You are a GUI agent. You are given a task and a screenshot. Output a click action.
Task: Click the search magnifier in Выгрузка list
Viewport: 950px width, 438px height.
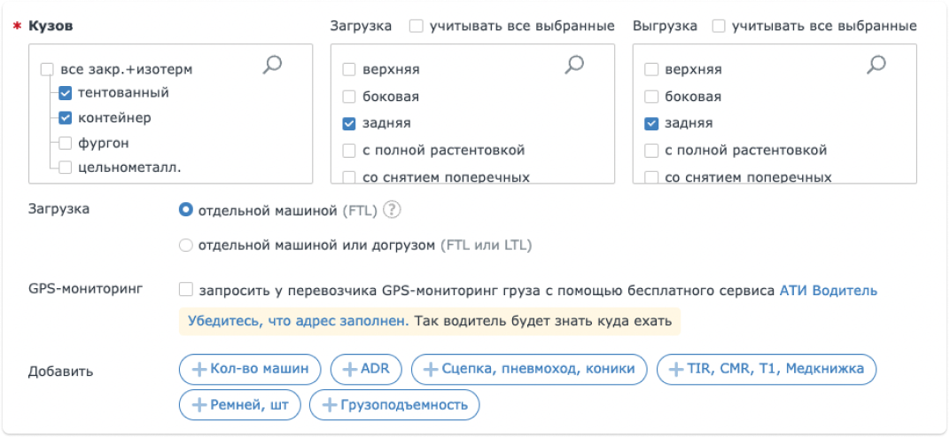tap(876, 64)
